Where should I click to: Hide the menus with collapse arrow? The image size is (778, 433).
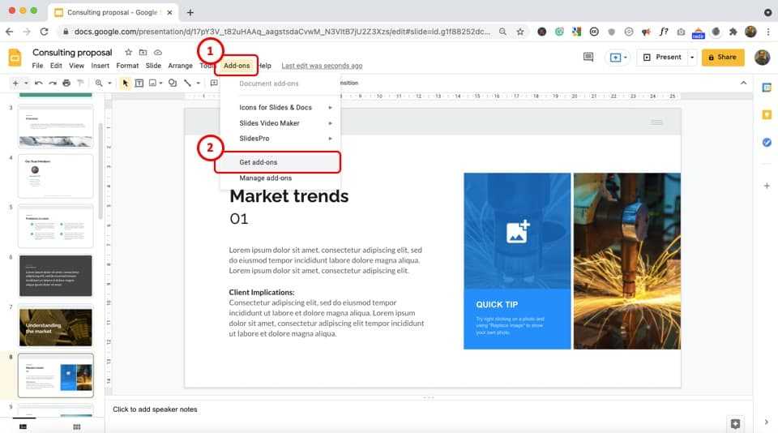coord(743,83)
